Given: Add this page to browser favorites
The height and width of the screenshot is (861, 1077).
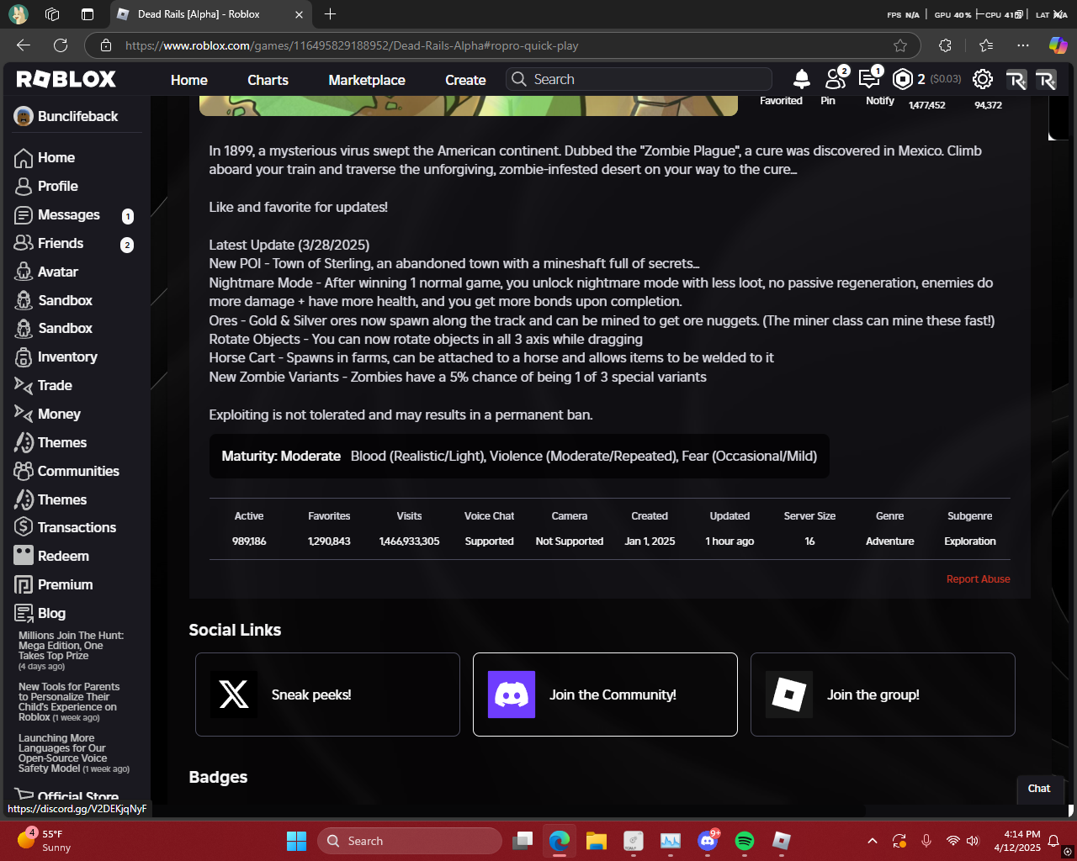Looking at the screenshot, I should coord(900,45).
